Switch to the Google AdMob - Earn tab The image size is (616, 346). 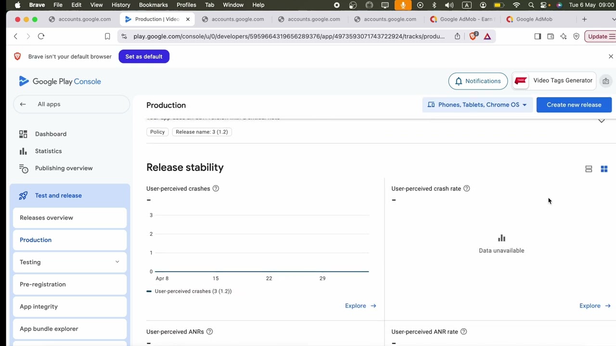point(462,19)
